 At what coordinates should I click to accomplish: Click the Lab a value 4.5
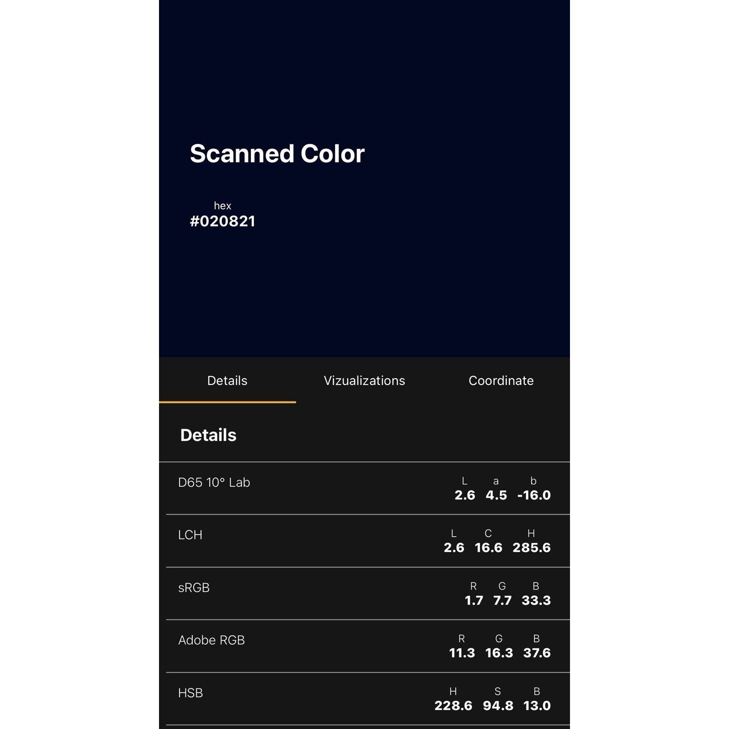[x=496, y=495]
